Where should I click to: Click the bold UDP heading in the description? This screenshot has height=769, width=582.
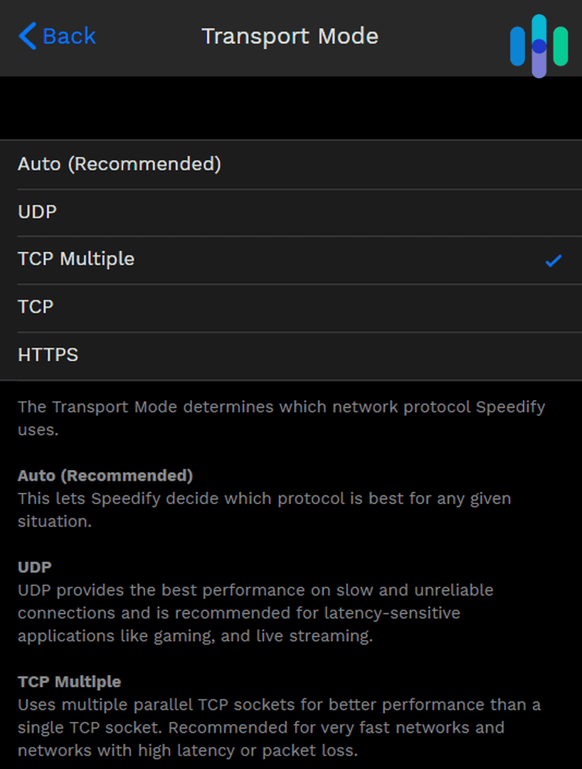pyautogui.click(x=33, y=567)
